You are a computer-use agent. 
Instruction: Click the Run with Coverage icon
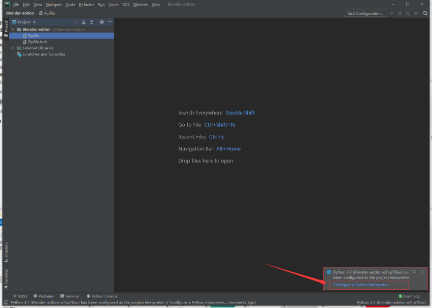click(408, 13)
